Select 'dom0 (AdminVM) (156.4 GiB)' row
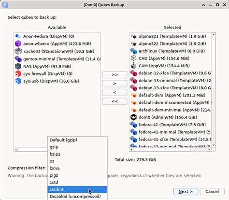 tap(171, 117)
